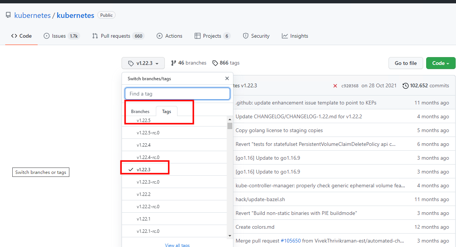Select tag v1.22.2
This screenshot has height=247, width=456.
click(x=174, y=194)
